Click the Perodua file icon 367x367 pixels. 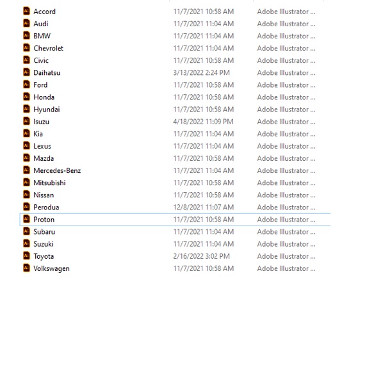coord(26,207)
